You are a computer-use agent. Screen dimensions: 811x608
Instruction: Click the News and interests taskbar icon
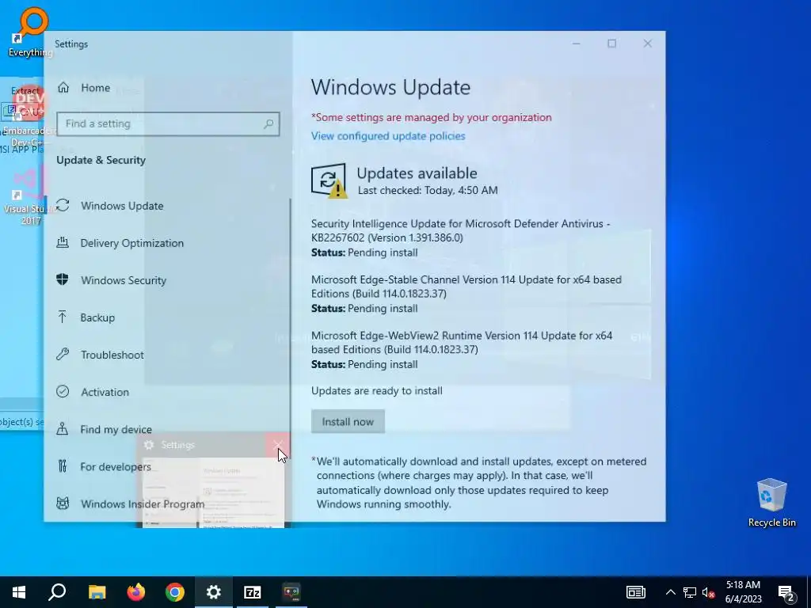click(636, 592)
